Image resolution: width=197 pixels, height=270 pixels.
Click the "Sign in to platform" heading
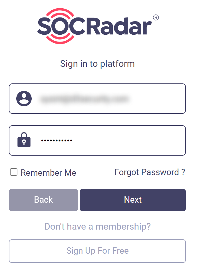pos(97,63)
